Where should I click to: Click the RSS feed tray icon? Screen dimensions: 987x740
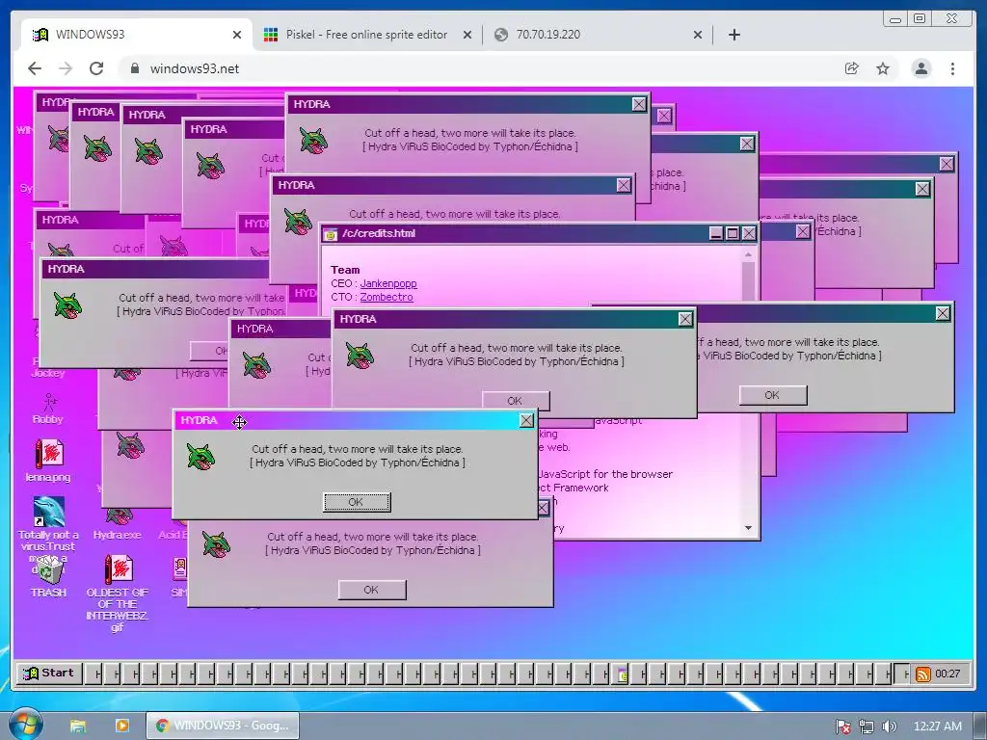tap(922, 674)
